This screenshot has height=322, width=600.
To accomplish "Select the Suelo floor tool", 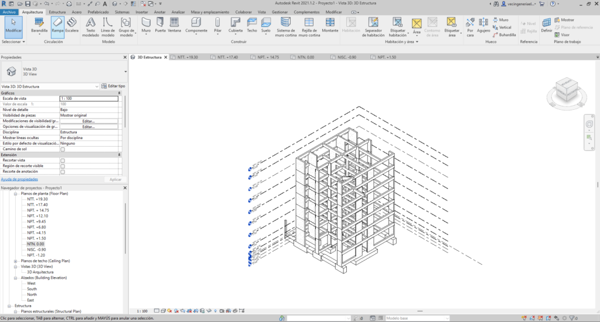I will point(265,26).
